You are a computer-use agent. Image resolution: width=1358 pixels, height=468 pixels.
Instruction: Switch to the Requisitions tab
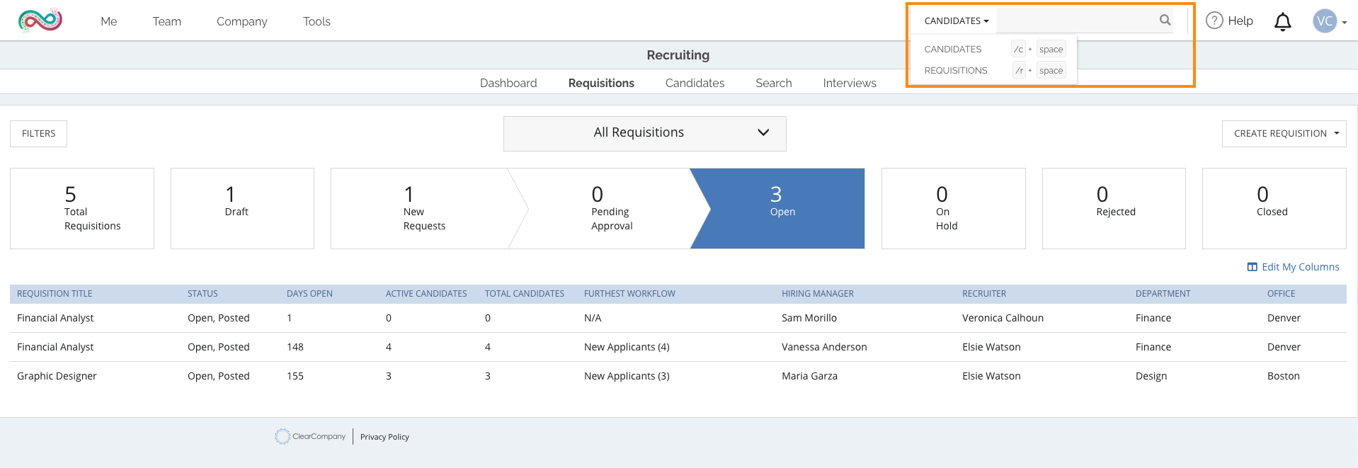tap(601, 83)
